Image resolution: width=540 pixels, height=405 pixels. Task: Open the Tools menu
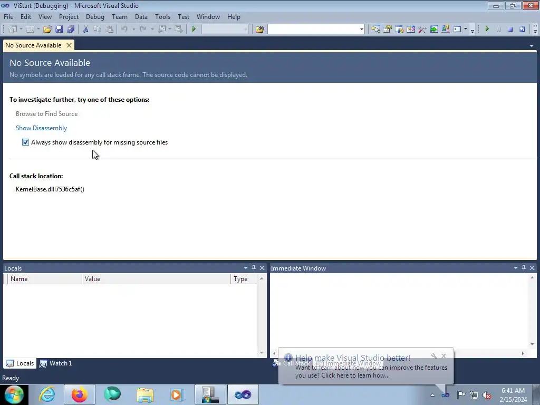tap(162, 16)
